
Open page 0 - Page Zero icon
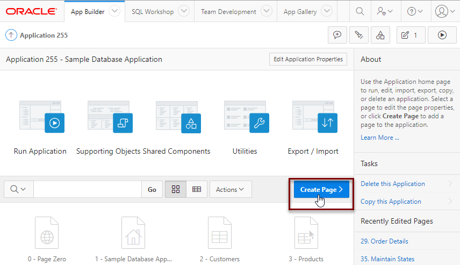click(47, 233)
